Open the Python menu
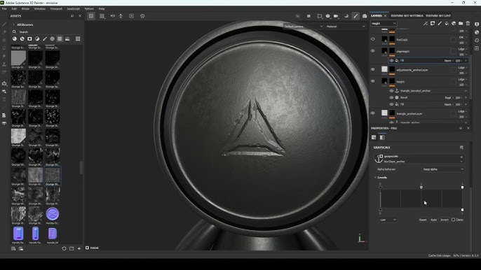Viewport: 481px width, 270px height. (x=89, y=9)
